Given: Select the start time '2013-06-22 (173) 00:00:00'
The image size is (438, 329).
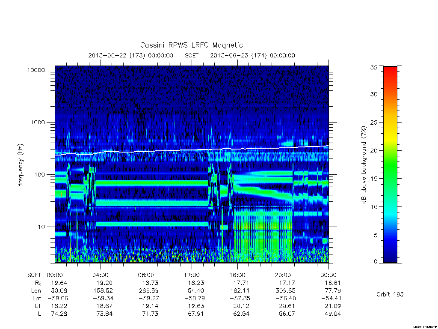Looking at the screenshot, I should tap(131, 55).
